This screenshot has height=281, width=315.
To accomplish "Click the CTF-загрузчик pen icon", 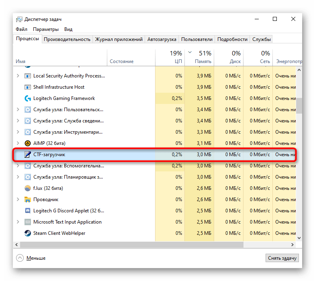I will pyautogui.click(x=27, y=155).
